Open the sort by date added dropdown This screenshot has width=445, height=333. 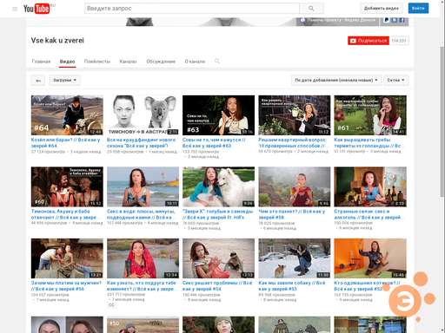coord(336,80)
